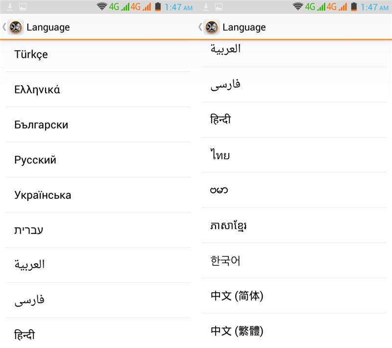Image resolution: width=392 pixels, height=348 pixels.
Task: Tap the app icon in the left Language header
Action: click(x=16, y=27)
